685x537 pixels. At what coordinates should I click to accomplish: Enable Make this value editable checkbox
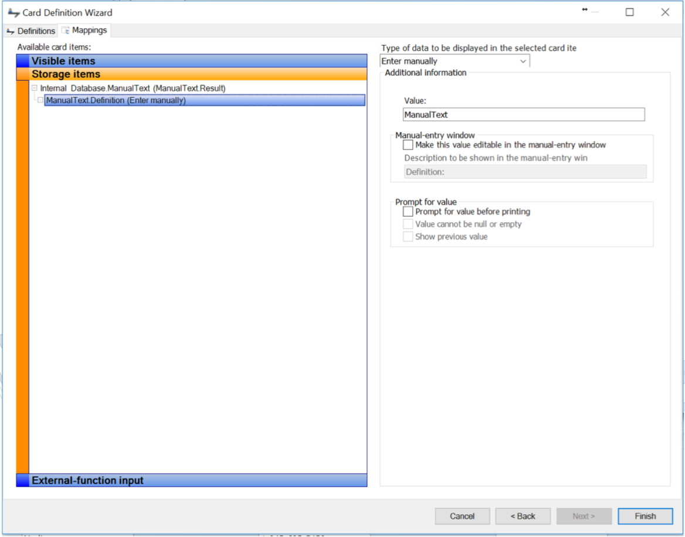[408, 145]
